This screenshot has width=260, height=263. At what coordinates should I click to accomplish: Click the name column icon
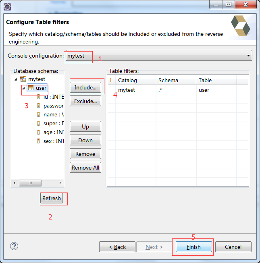tap(38, 114)
